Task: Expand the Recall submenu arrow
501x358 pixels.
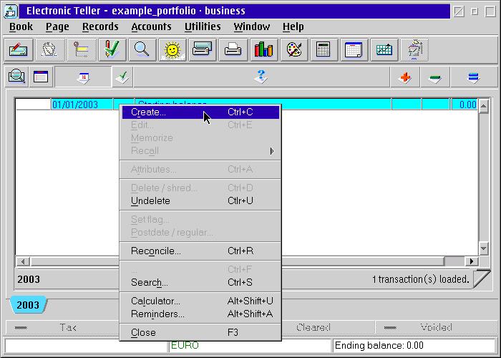Action: [x=272, y=151]
